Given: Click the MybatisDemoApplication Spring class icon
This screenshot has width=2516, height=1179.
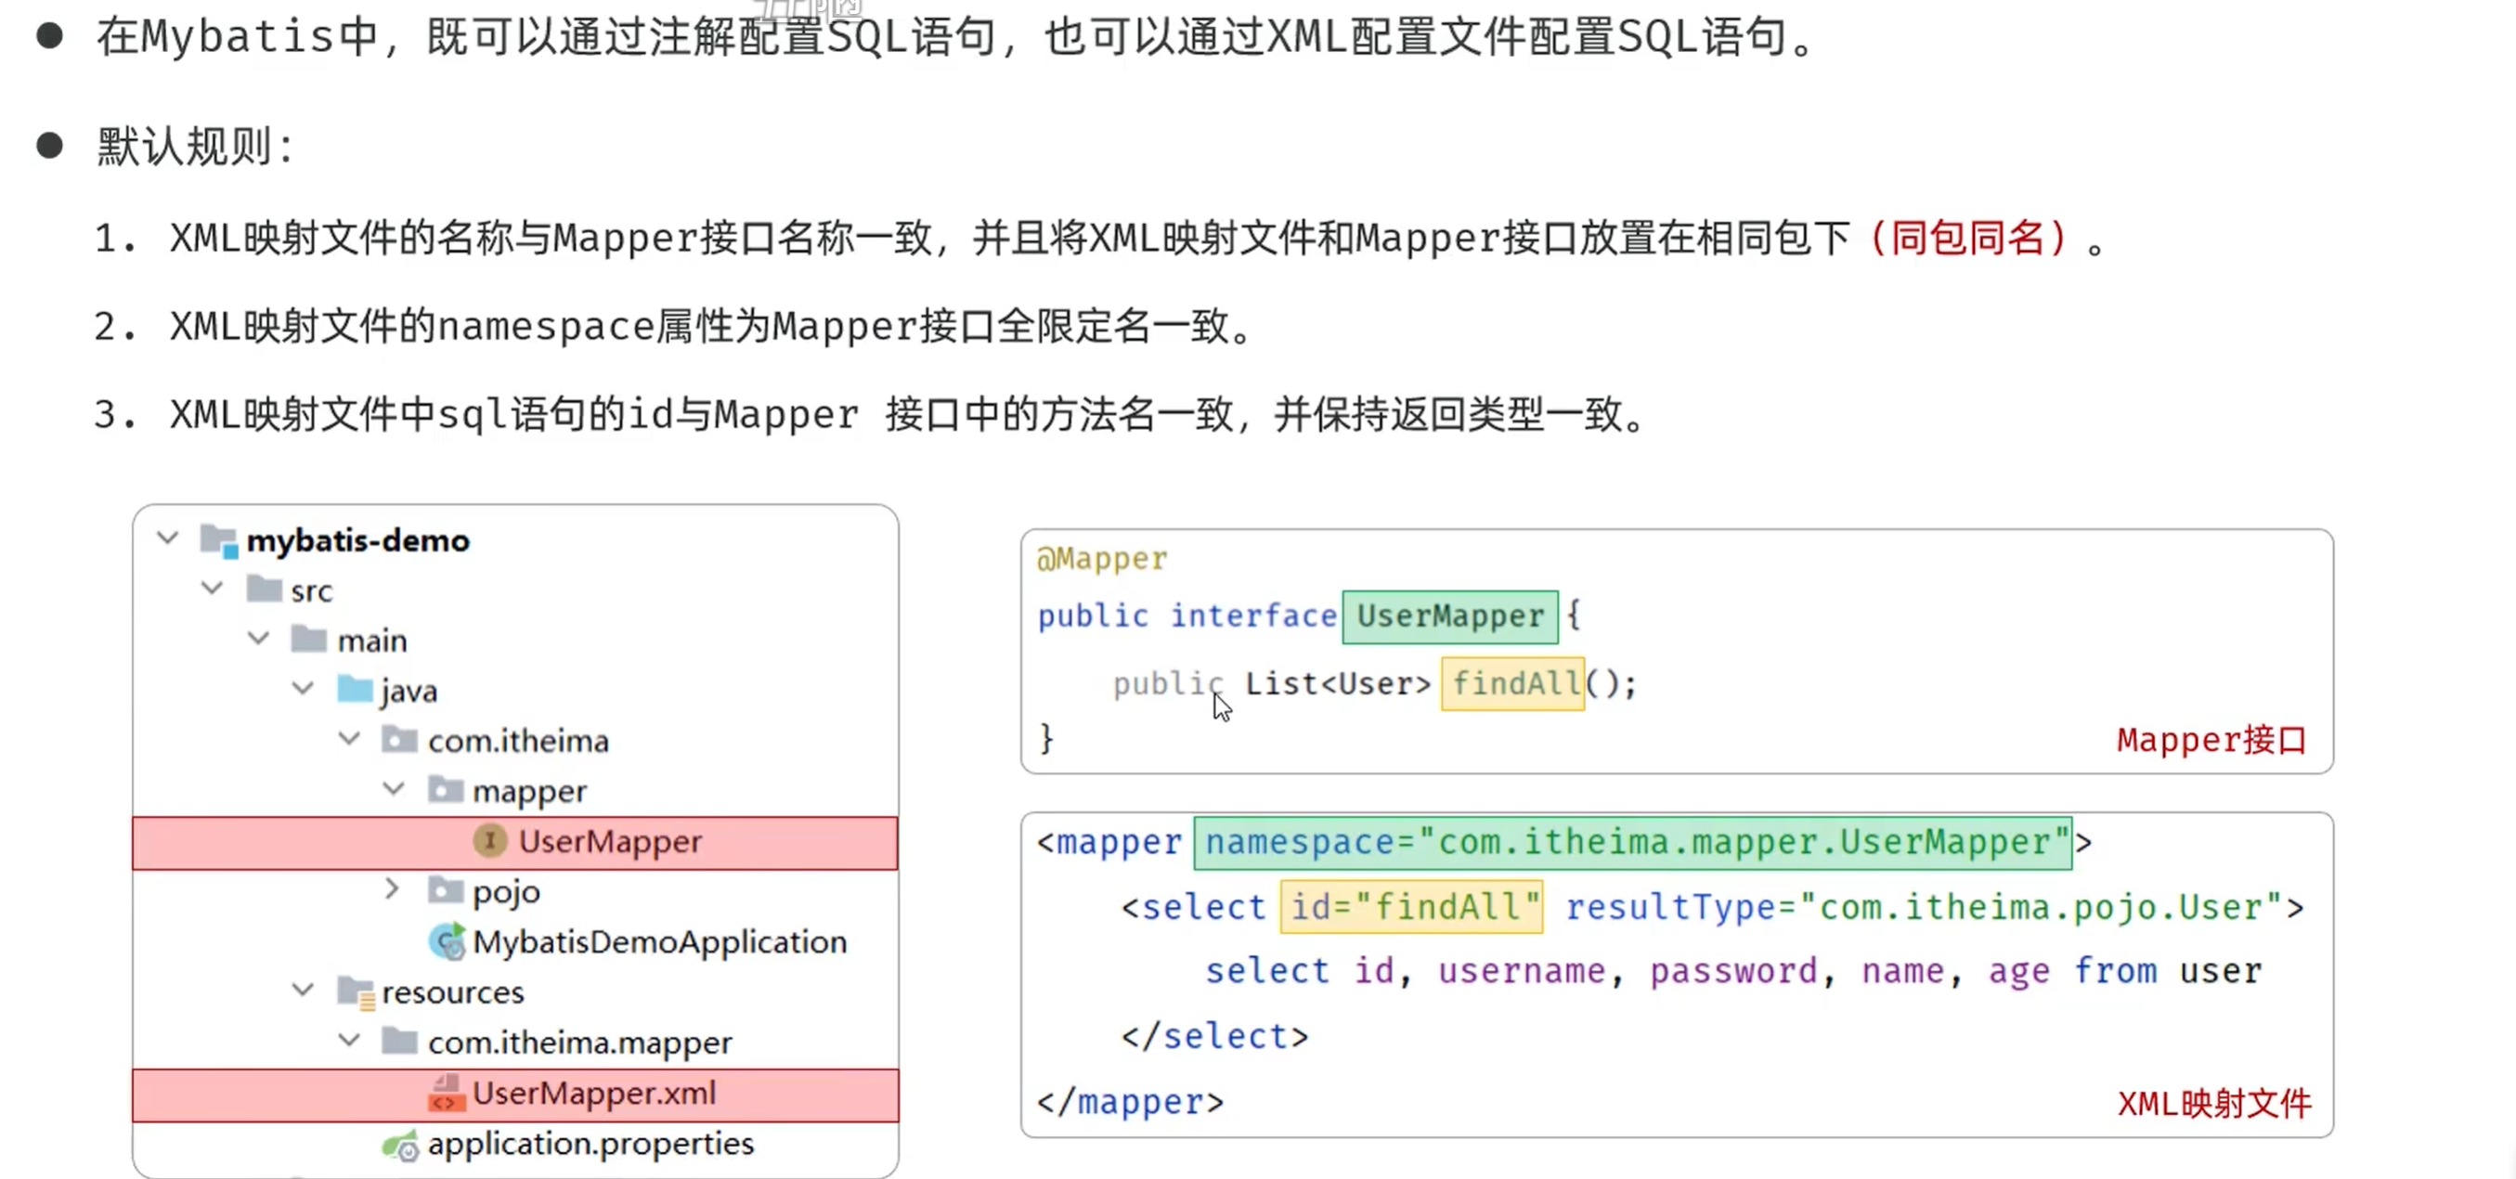Looking at the screenshot, I should pos(447,941).
